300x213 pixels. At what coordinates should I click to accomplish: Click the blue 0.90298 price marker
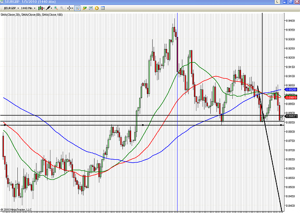(x=291, y=90)
